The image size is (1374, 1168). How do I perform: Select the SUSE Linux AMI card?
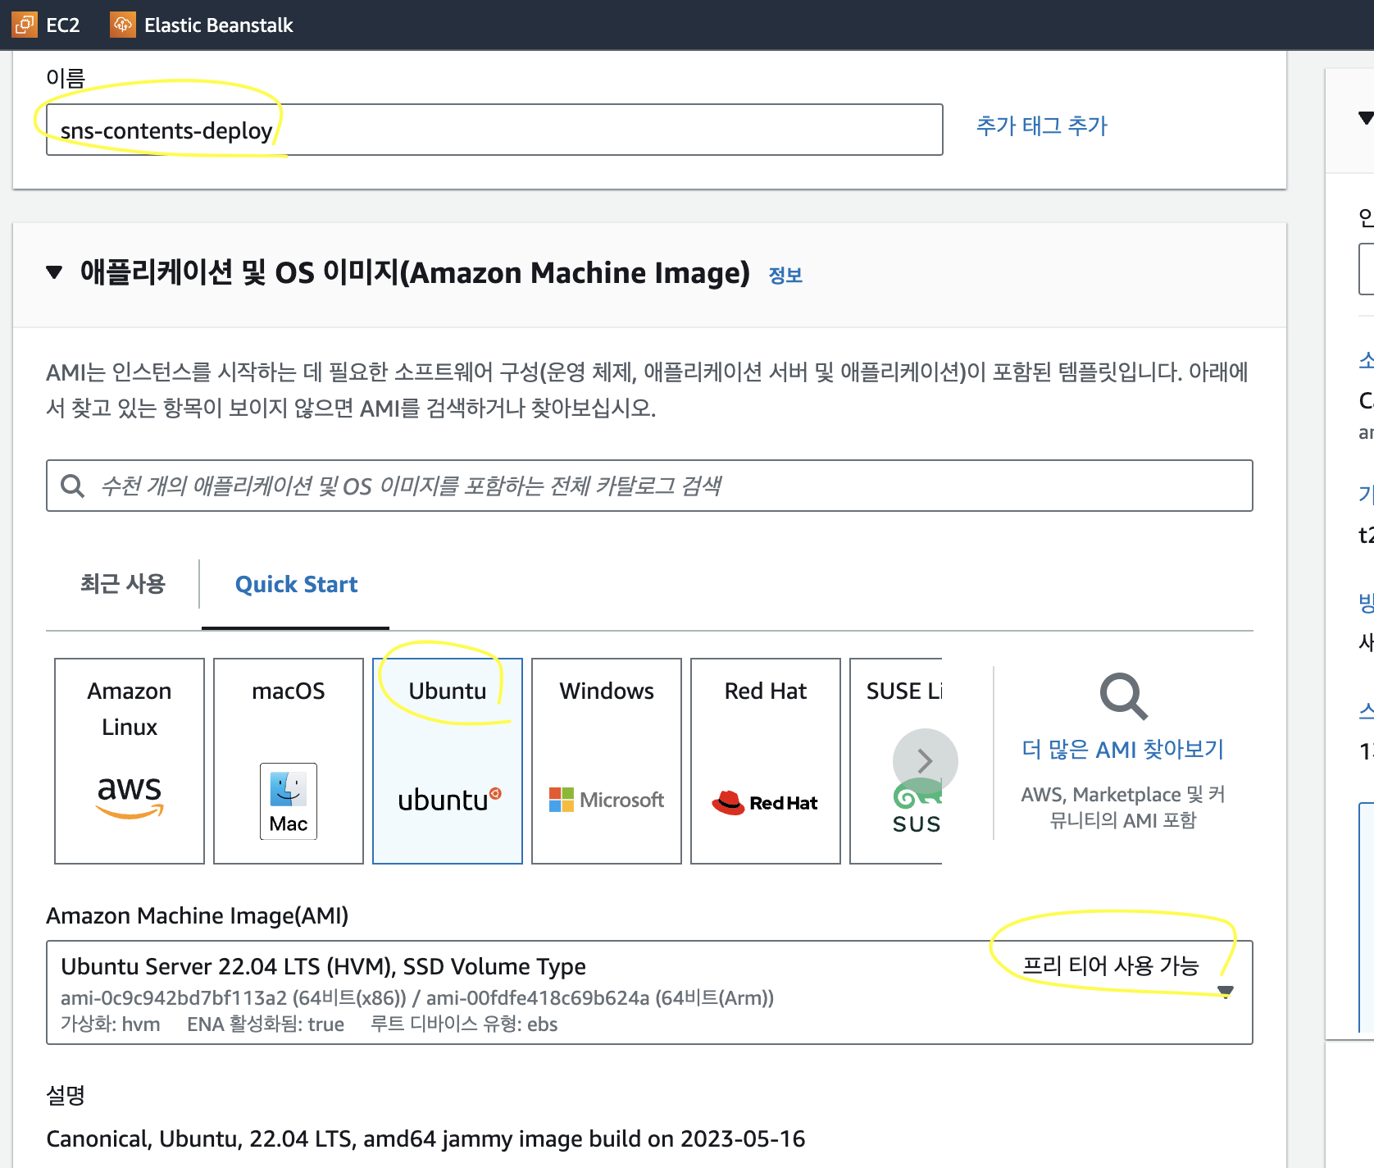coord(896,761)
